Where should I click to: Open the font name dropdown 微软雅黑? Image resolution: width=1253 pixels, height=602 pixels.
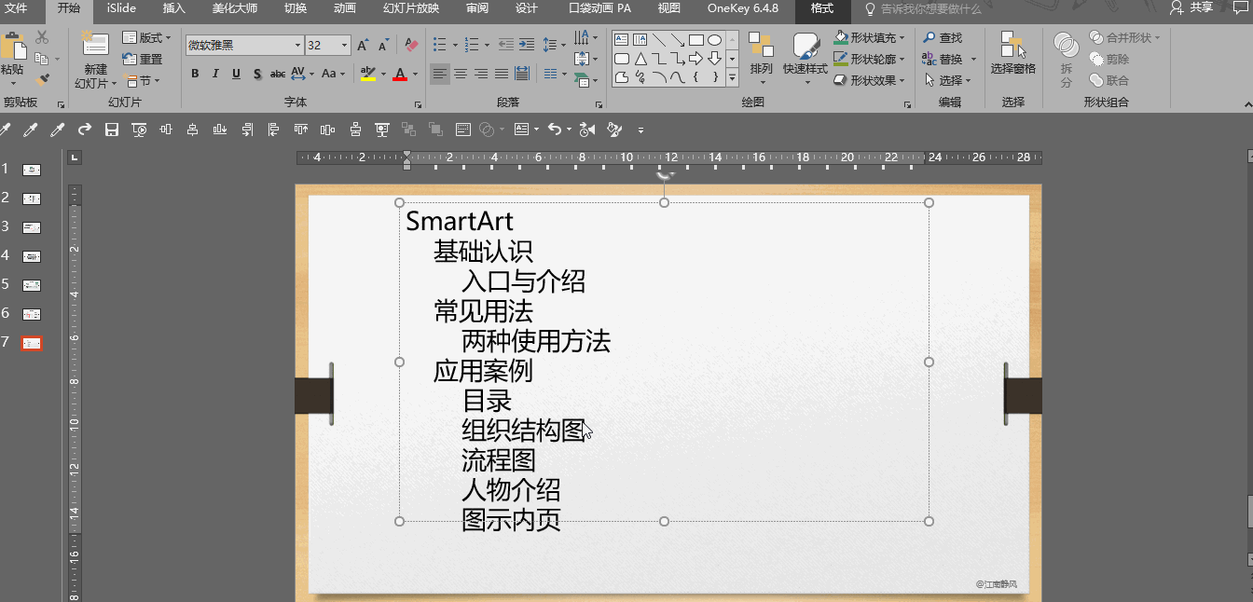(x=297, y=45)
